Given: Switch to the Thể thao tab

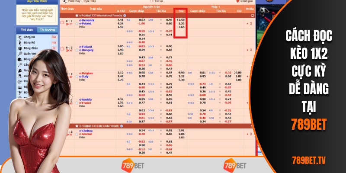Looking at the screenshot, I should point(27,30).
